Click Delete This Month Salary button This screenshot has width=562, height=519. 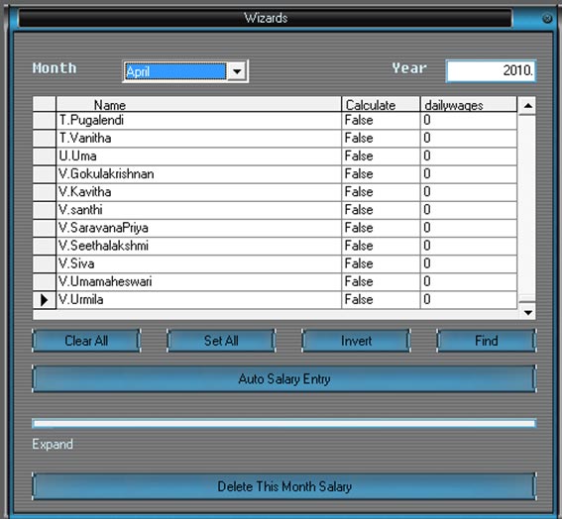pos(284,486)
